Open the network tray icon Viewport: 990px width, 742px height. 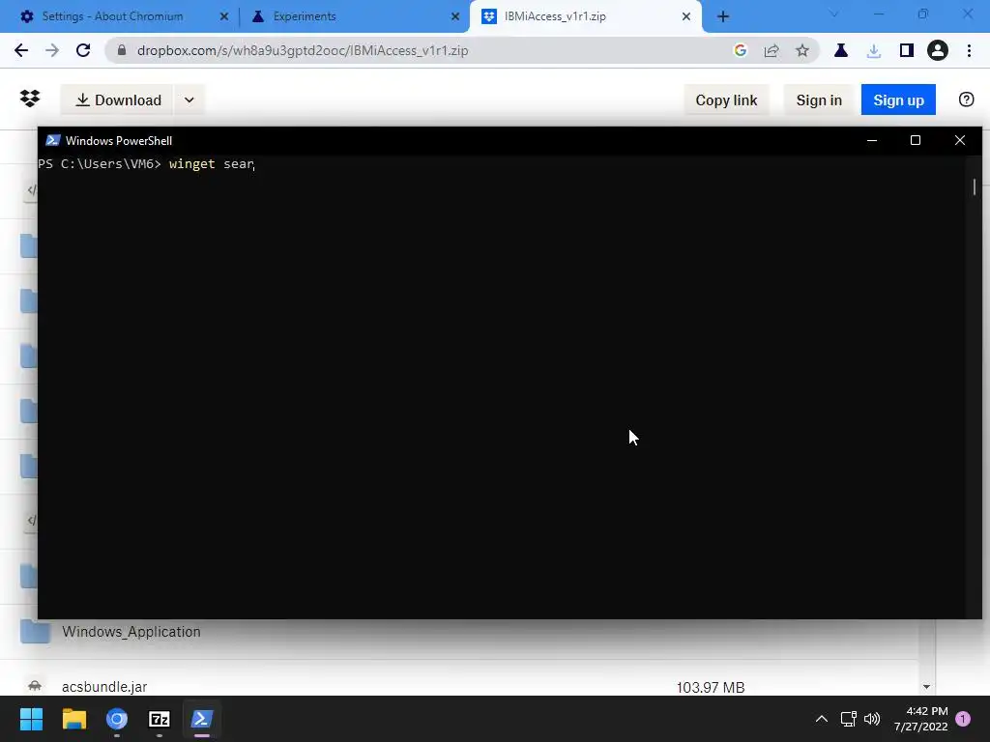click(x=849, y=719)
